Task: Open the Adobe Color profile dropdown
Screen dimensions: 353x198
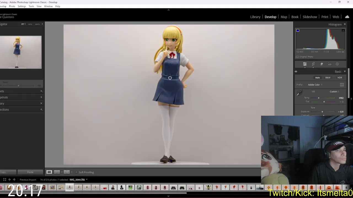Action: coord(315,85)
